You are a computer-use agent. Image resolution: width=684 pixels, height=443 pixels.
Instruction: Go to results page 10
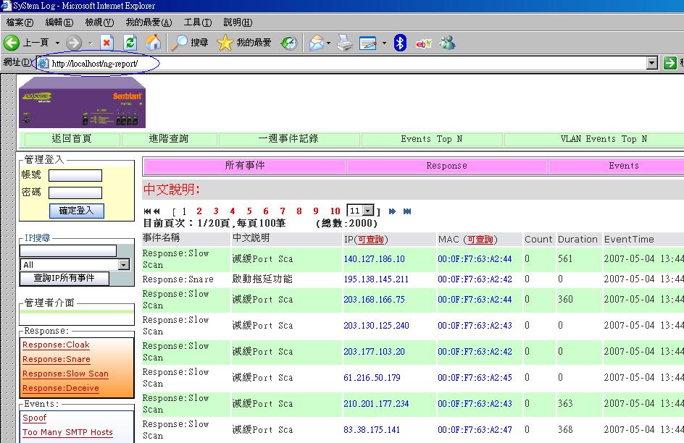click(335, 211)
